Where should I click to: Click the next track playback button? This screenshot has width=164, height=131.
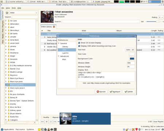click(55, 122)
